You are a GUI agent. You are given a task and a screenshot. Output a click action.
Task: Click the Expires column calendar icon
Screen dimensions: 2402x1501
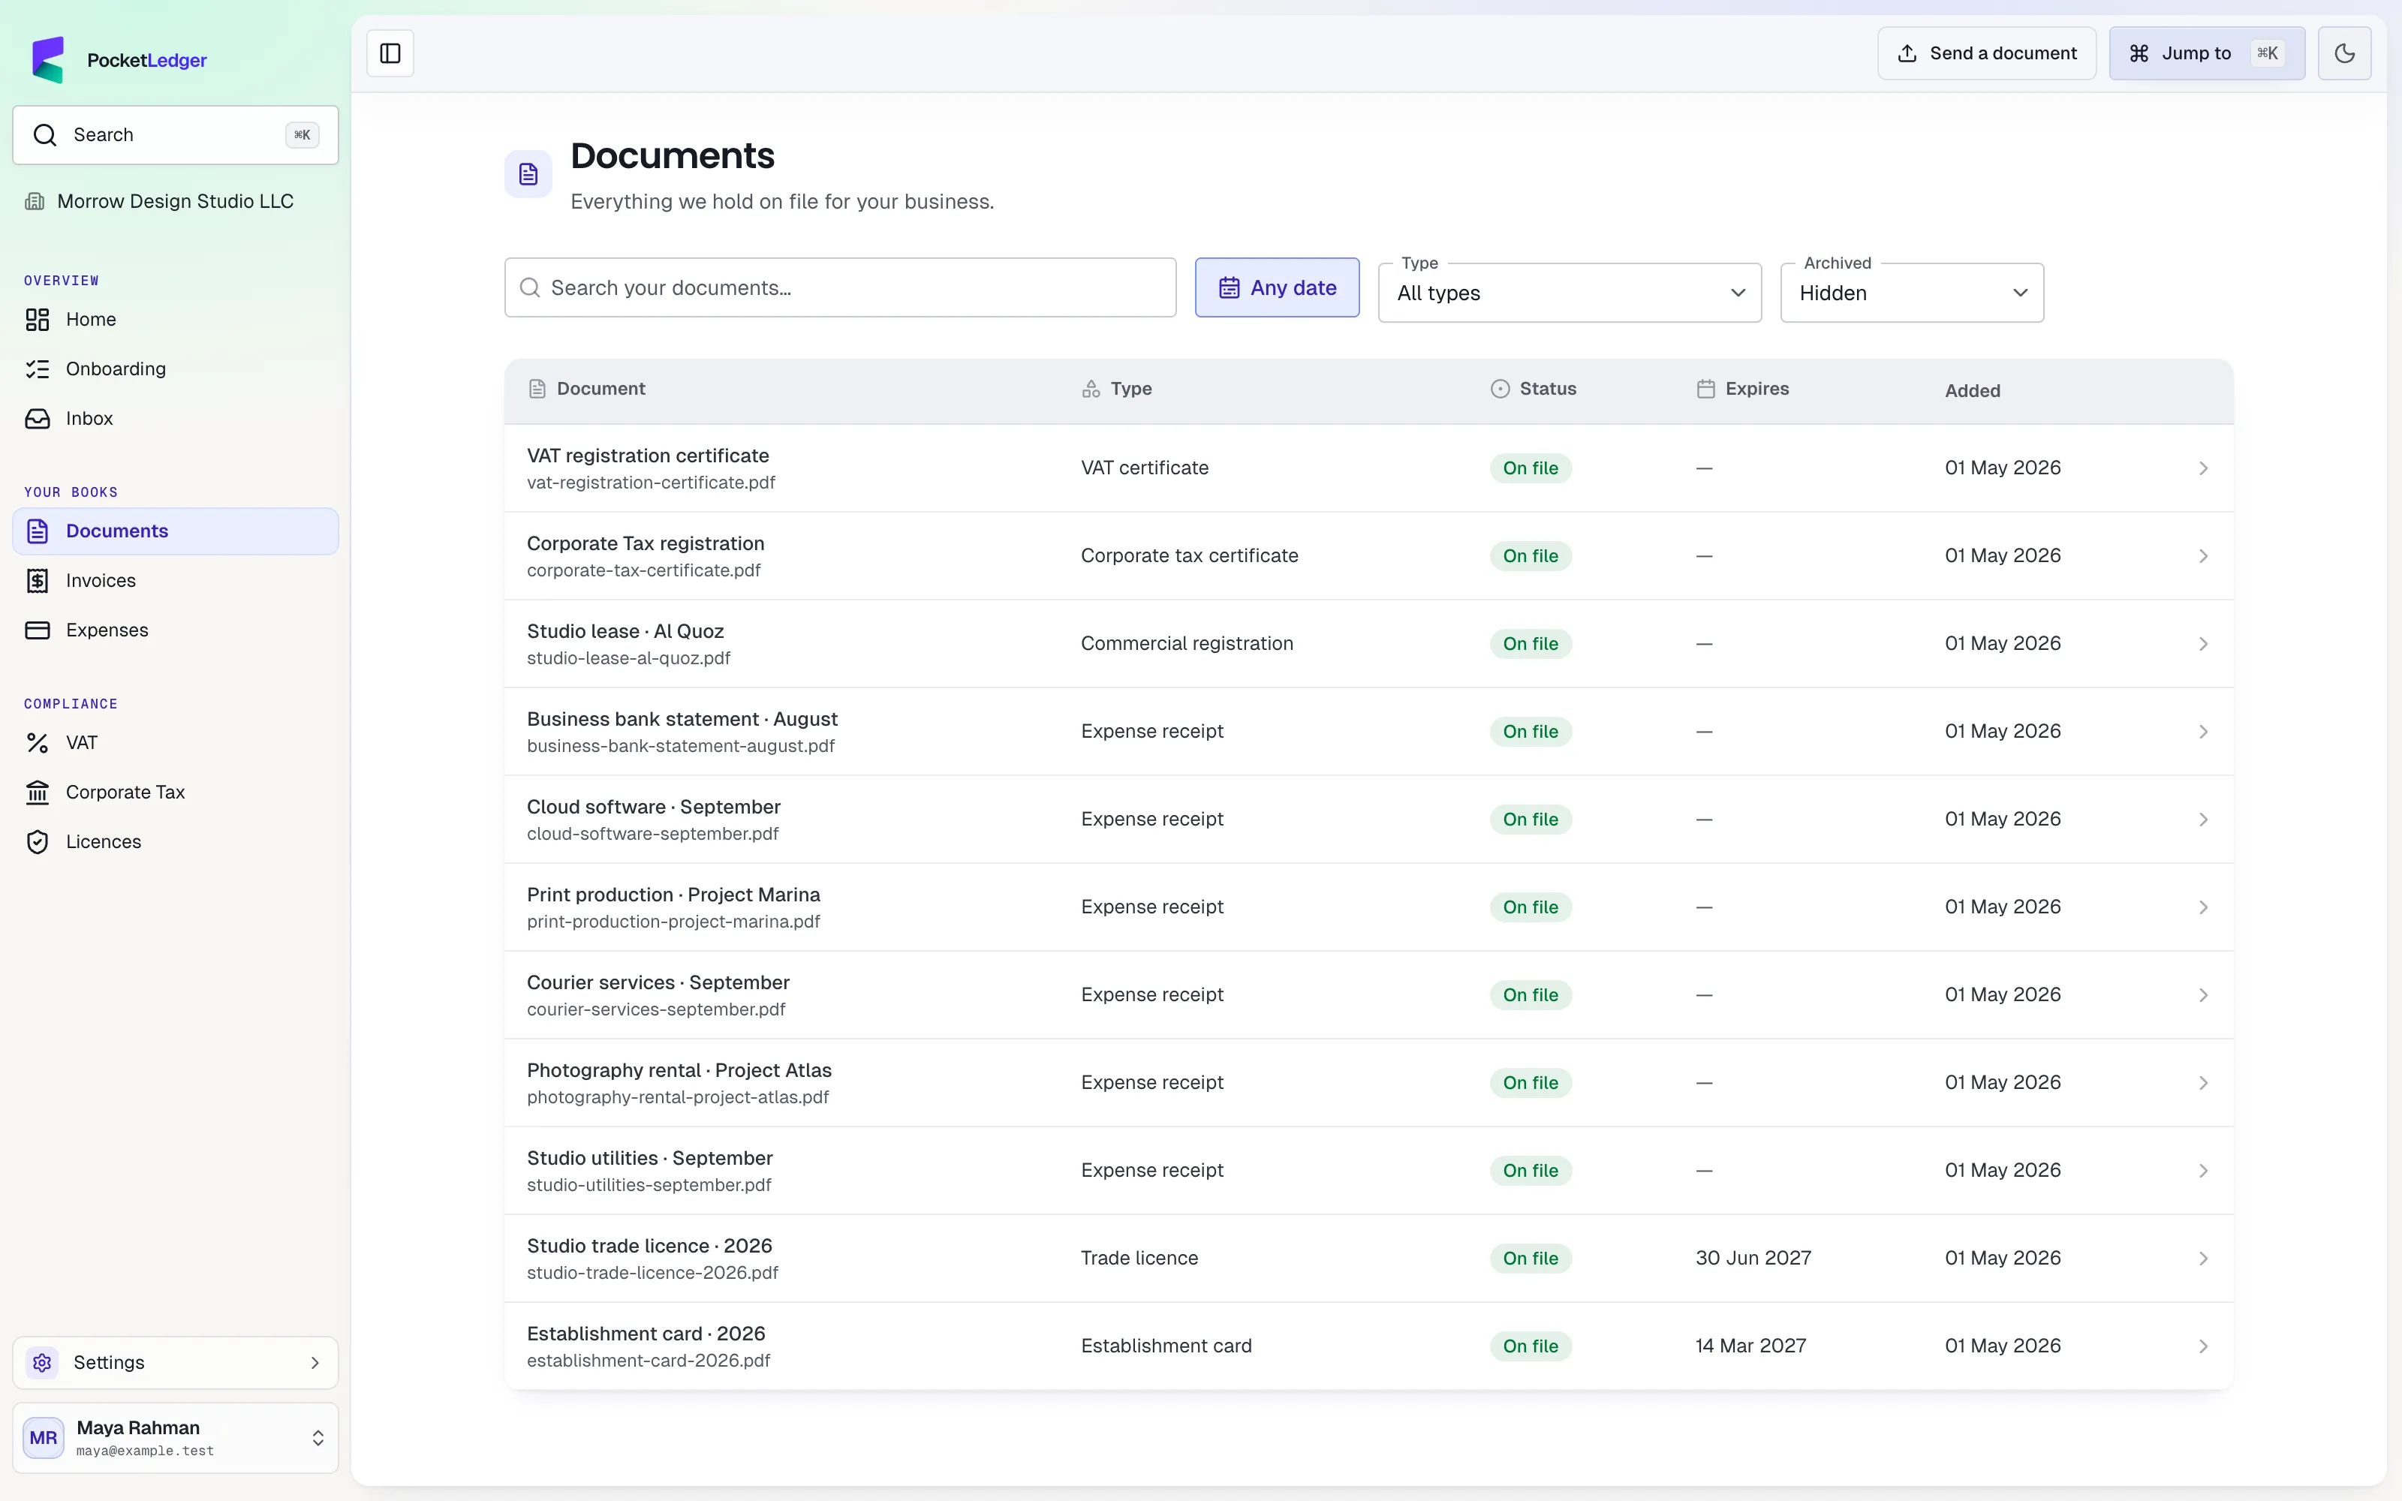tap(1705, 390)
